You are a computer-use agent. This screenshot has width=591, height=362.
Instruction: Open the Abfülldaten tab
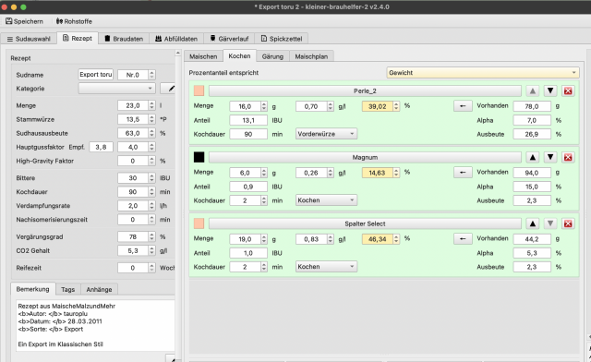[x=176, y=39]
